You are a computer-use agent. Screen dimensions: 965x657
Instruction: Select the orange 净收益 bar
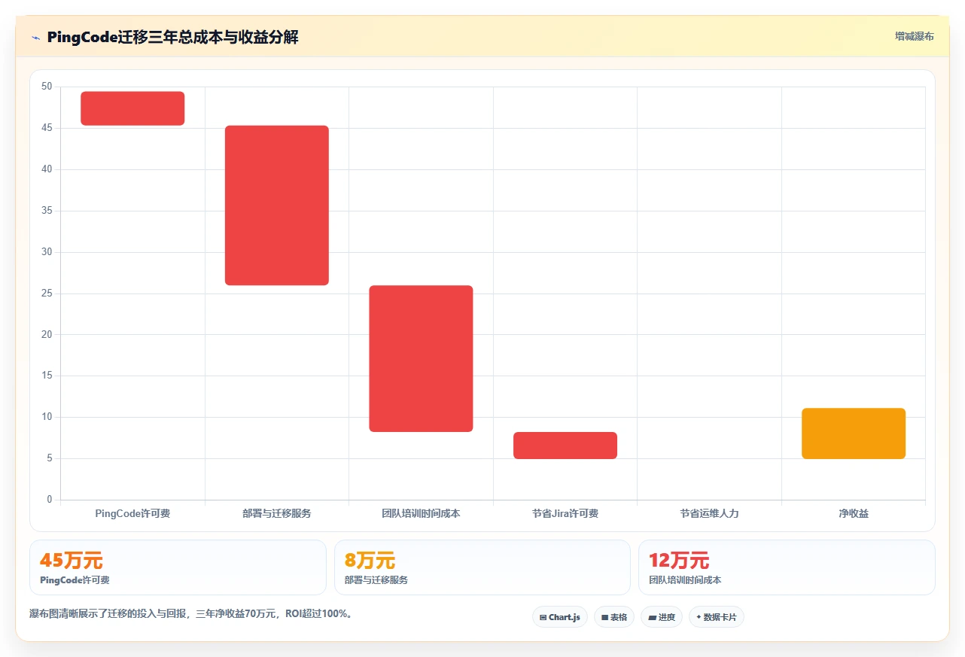[x=854, y=433]
